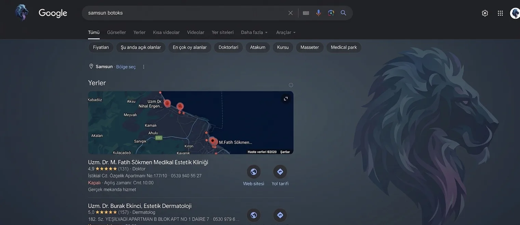The image size is (520, 225).
Task: Open Web sitesi for M. Fatih Sökmen clinic
Action: pos(254,176)
